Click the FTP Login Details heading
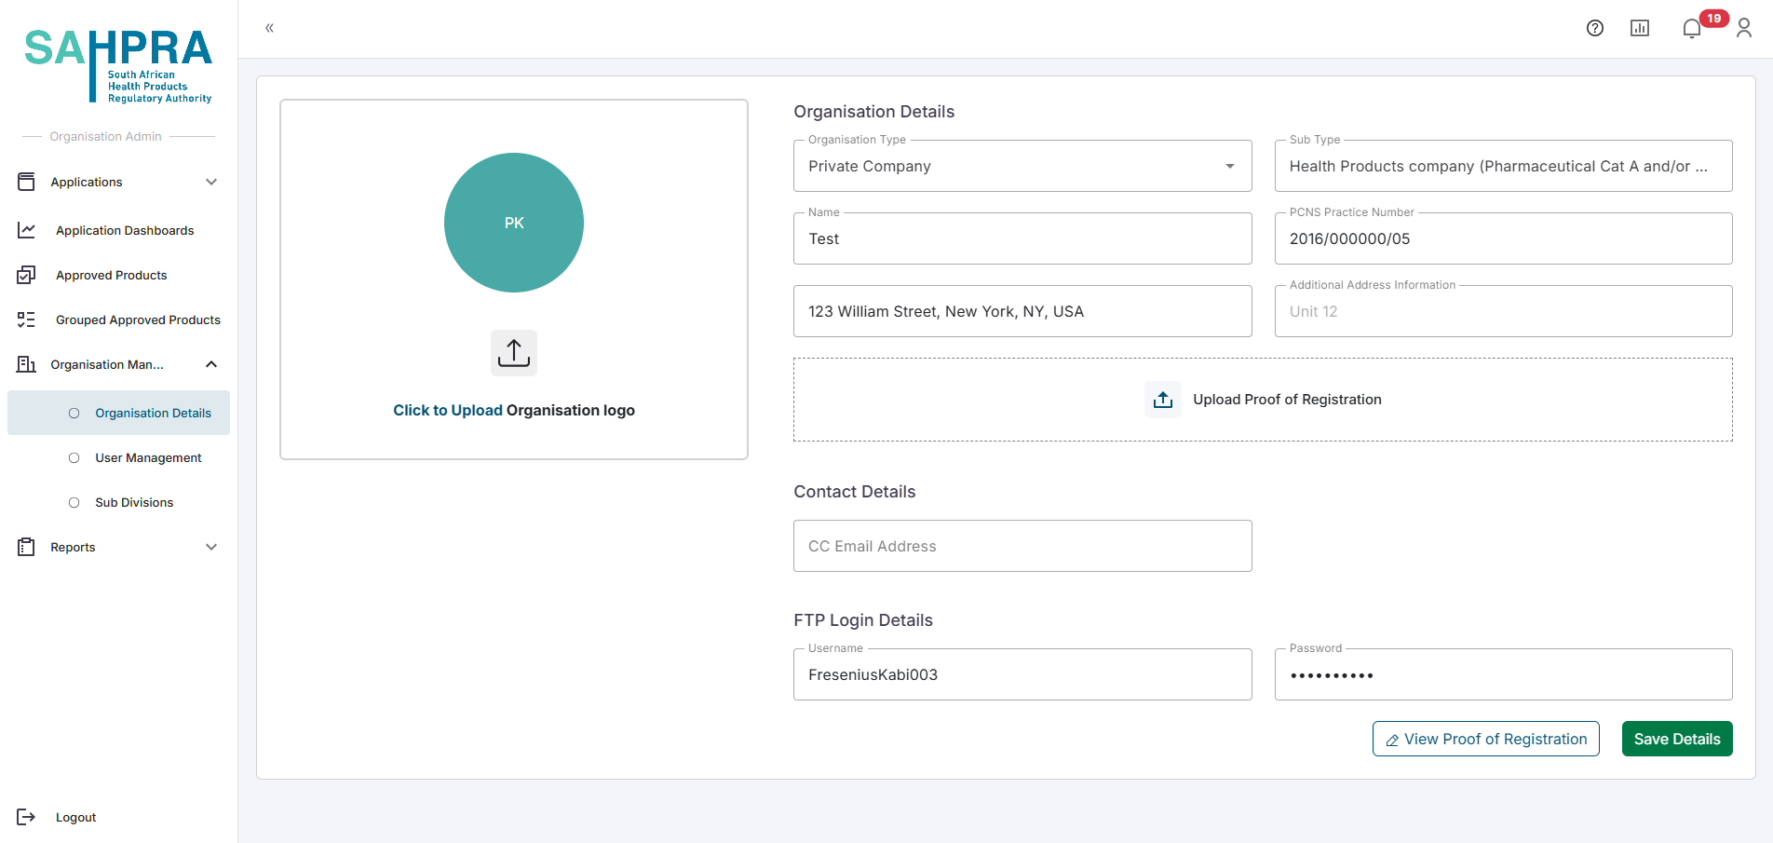The height and width of the screenshot is (843, 1773). pos(862,620)
